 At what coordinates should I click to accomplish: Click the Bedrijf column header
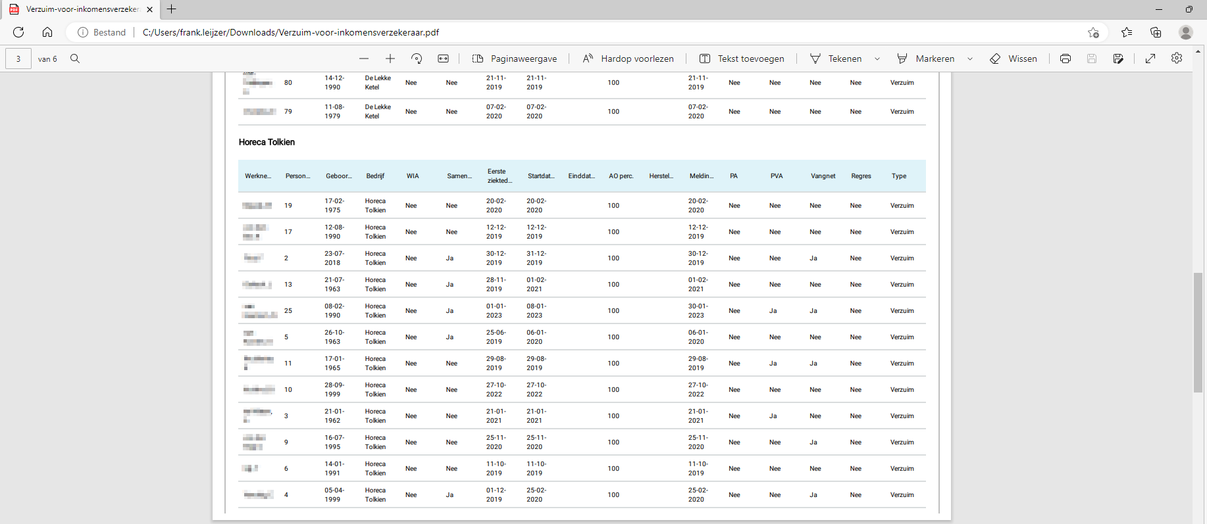click(375, 176)
